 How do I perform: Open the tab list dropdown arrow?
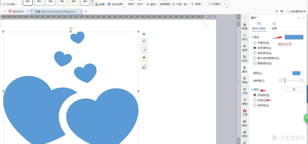[5, 12]
